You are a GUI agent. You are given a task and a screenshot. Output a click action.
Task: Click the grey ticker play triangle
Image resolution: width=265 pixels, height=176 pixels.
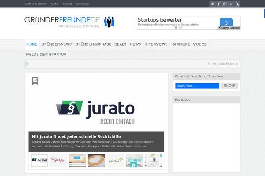point(27,64)
